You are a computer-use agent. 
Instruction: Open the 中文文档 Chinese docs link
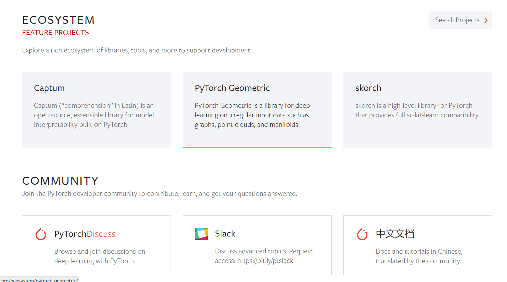tap(395, 234)
